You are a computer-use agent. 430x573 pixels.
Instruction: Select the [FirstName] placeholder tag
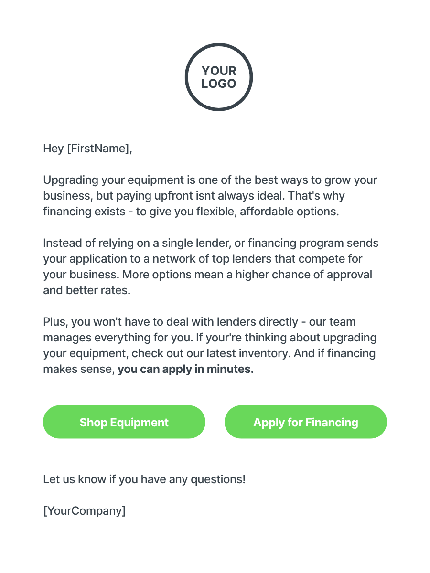coord(98,149)
